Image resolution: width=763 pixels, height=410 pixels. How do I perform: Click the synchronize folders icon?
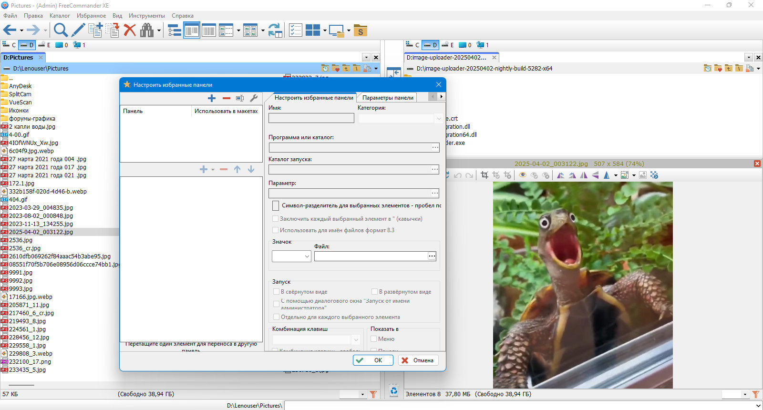click(x=275, y=31)
